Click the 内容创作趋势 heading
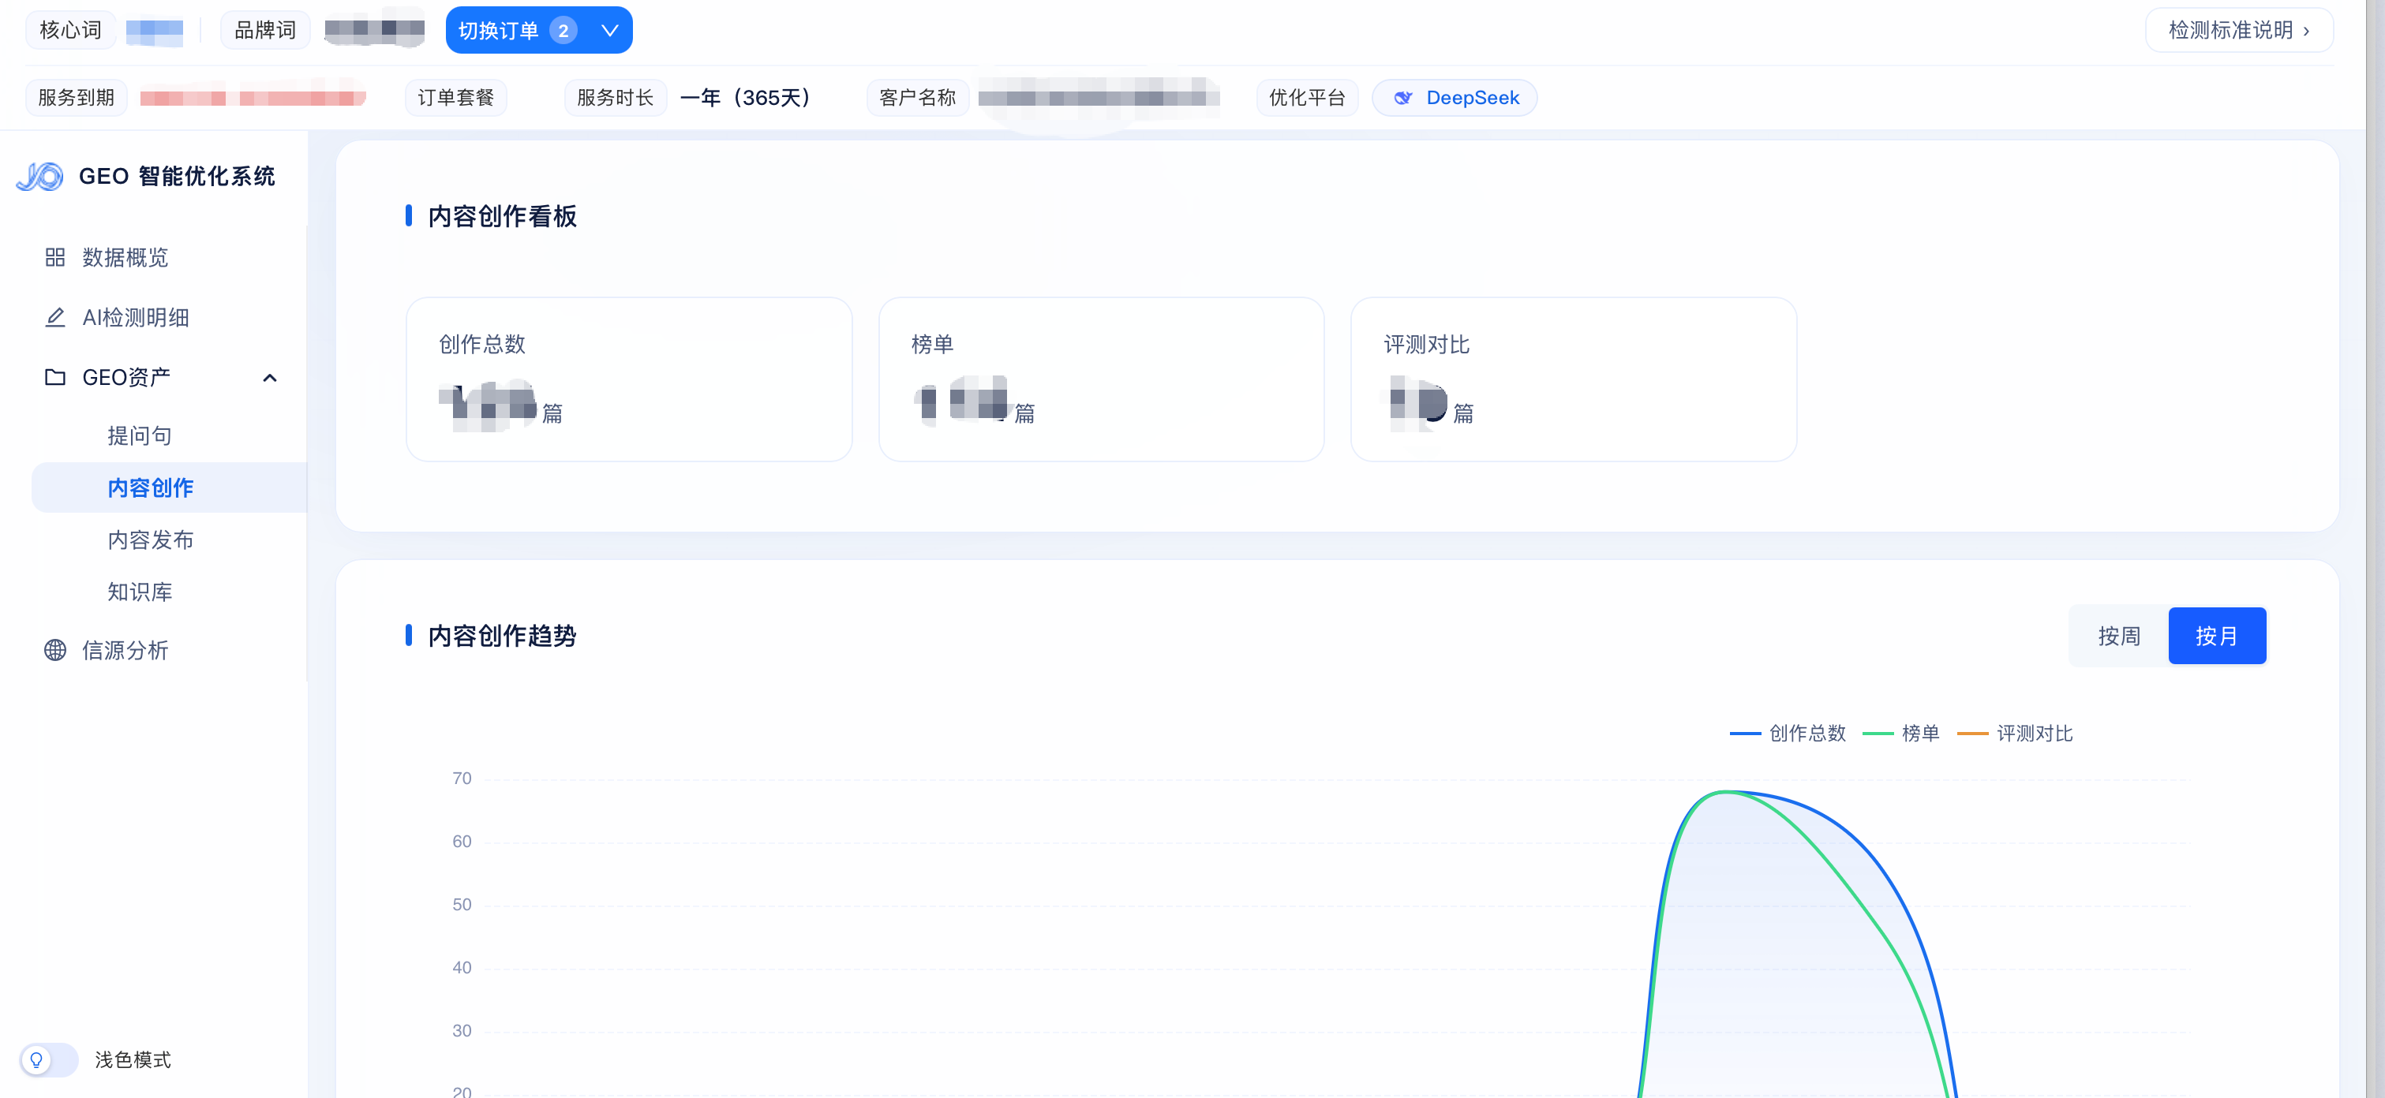Screen dimensions: 2385x1098 502,637
